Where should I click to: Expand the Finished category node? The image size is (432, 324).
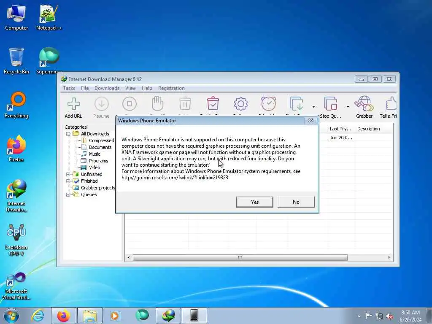pyautogui.click(x=68, y=181)
